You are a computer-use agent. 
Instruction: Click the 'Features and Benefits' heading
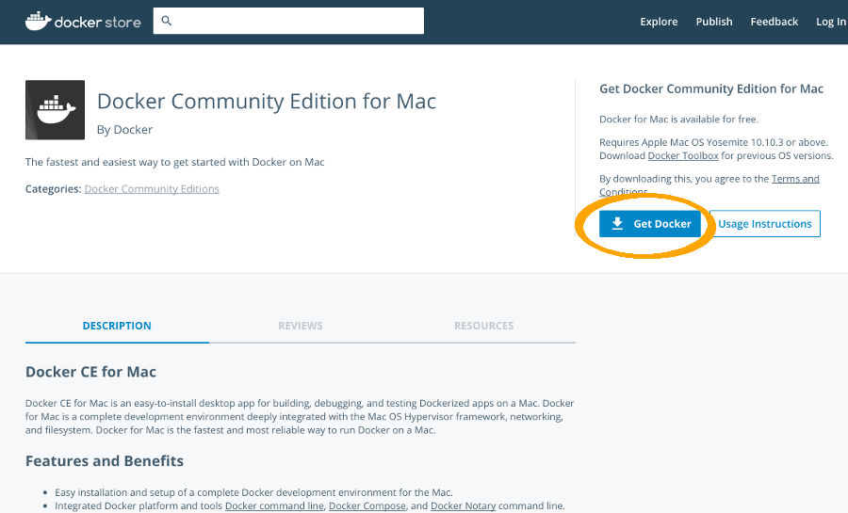[105, 461]
